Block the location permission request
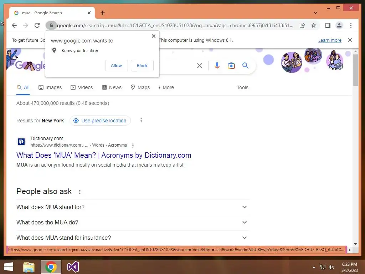Viewport: 365px width, 274px height. 142,66
